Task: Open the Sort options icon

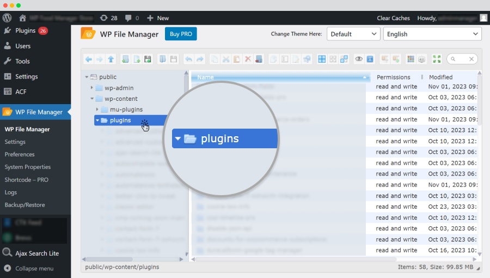Action: pos(422,59)
